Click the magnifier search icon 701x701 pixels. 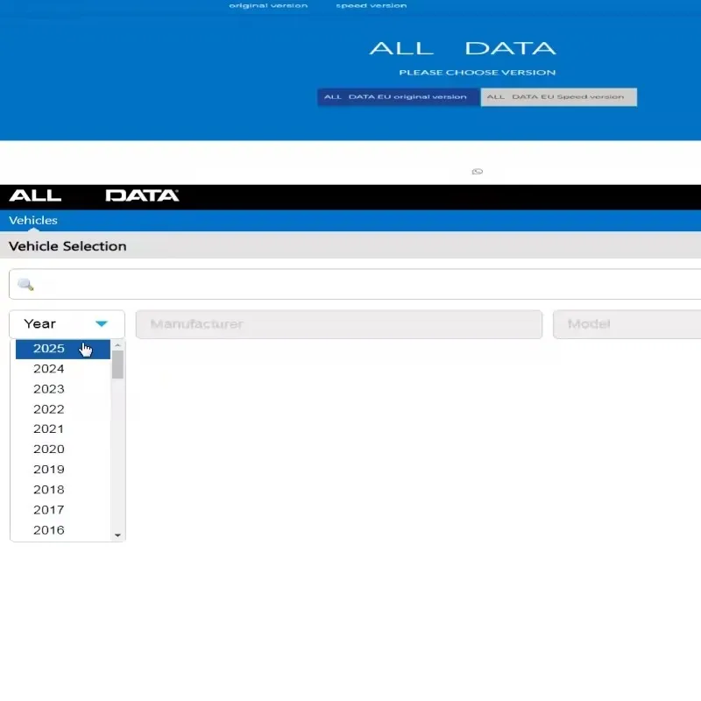pyautogui.click(x=25, y=284)
